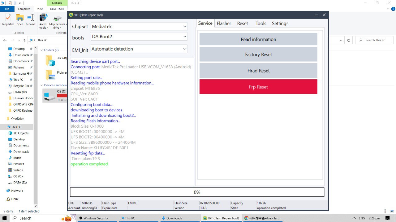Open the notification center icon
The height and width of the screenshot is (222, 396).
click(x=388, y=218)
